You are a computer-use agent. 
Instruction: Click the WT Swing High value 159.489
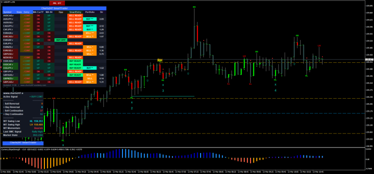[x=38, y=125]
